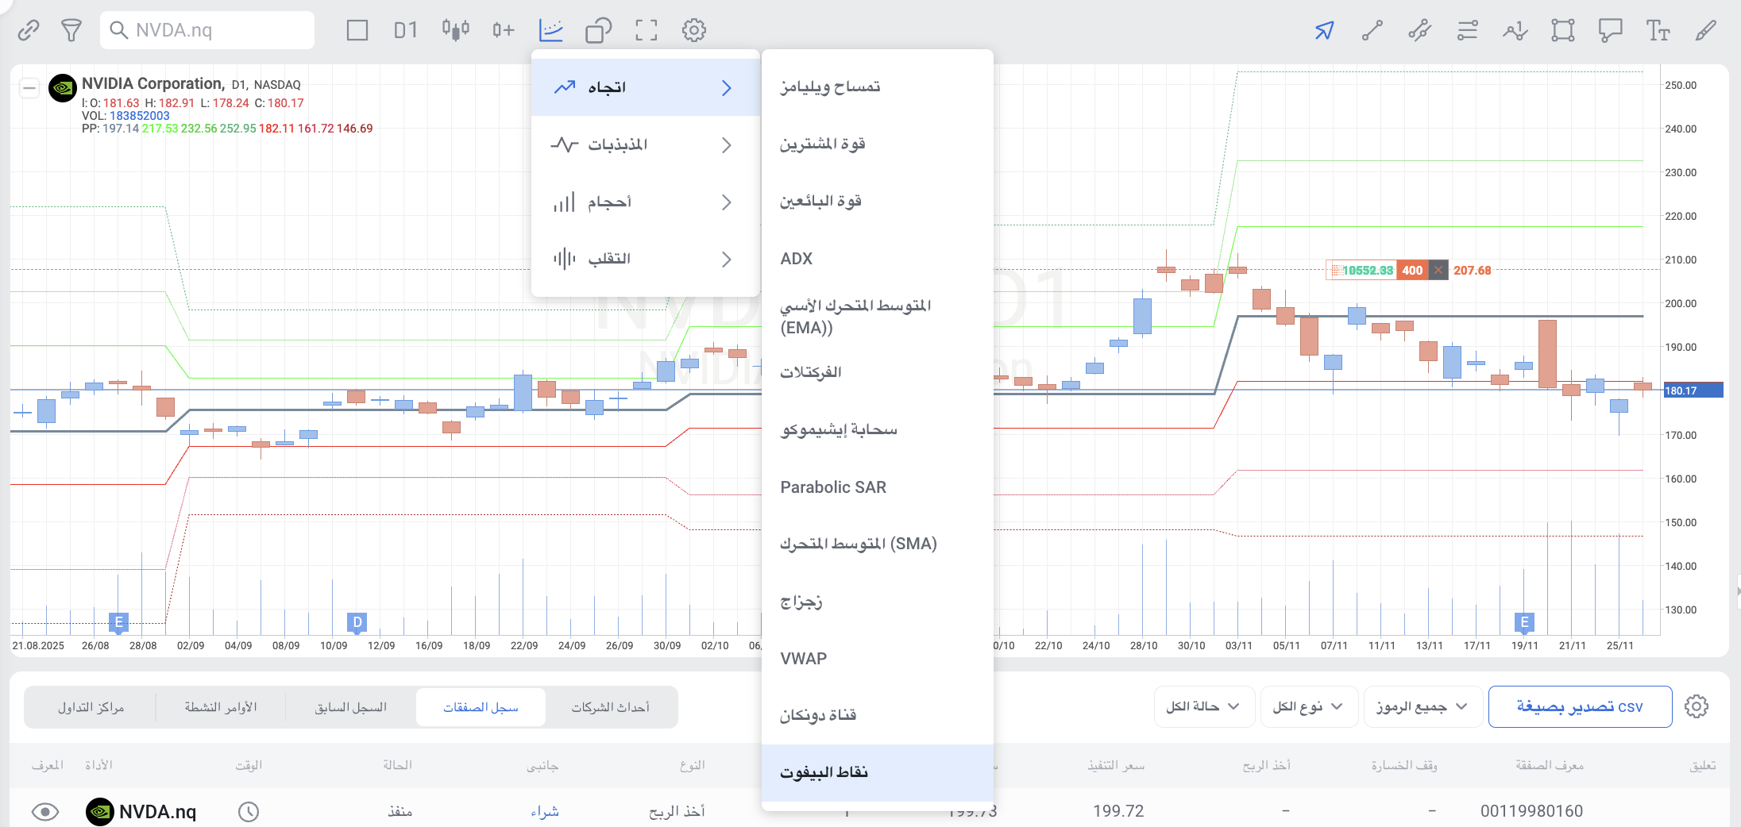Open the التقلب volatility submenu
The height and width of the screenshot is (827, 1741).
point(646,259)
